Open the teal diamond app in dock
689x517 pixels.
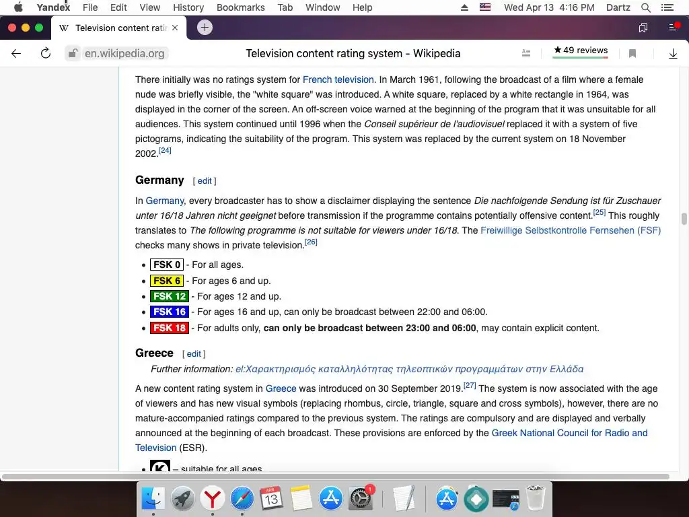tap(476, 499)
